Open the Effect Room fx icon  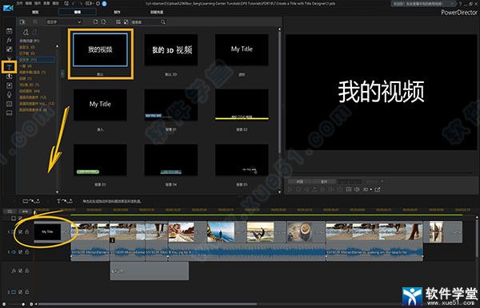tap(9, 40)
